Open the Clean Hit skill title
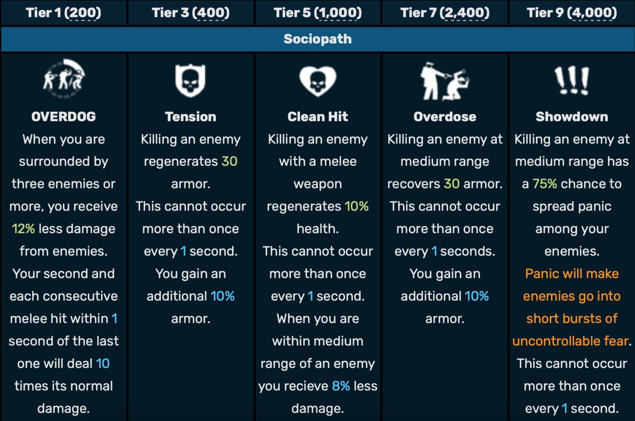 pos(317,117)
